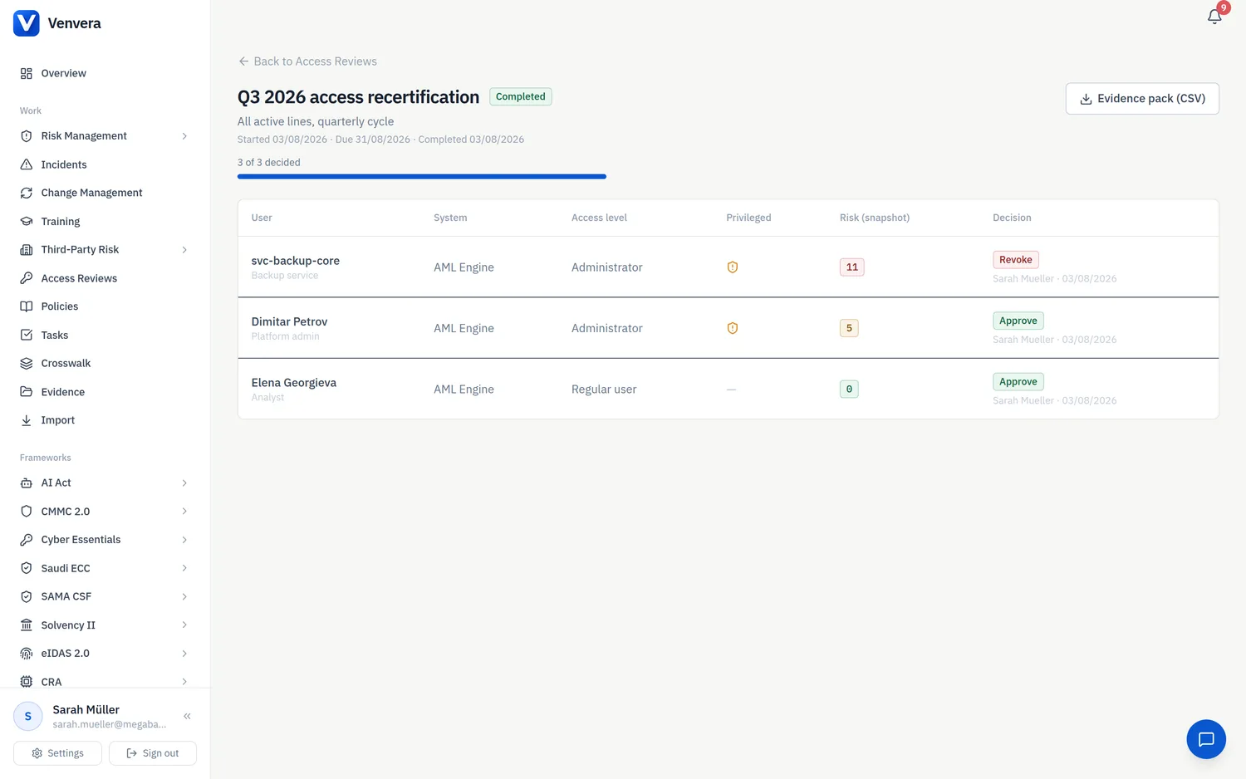Expand the Solvency II framework chevron

pyautogui.click(x=184, y=625)
